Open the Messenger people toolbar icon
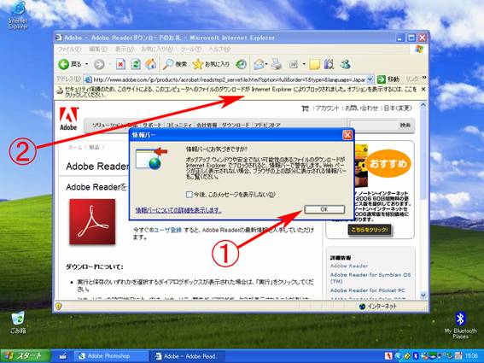 click(346, 64)
